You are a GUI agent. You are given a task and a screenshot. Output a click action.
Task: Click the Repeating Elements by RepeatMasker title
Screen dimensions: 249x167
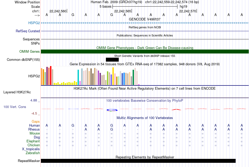coord(145,157)
